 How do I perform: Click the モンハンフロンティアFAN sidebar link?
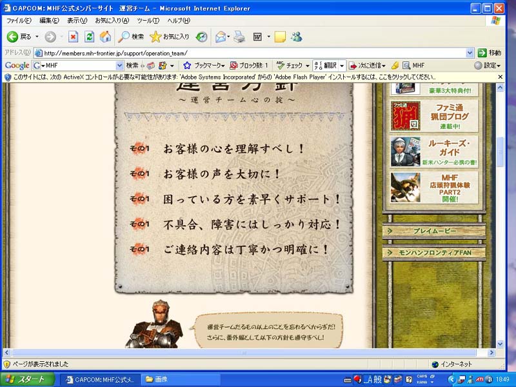434,253
